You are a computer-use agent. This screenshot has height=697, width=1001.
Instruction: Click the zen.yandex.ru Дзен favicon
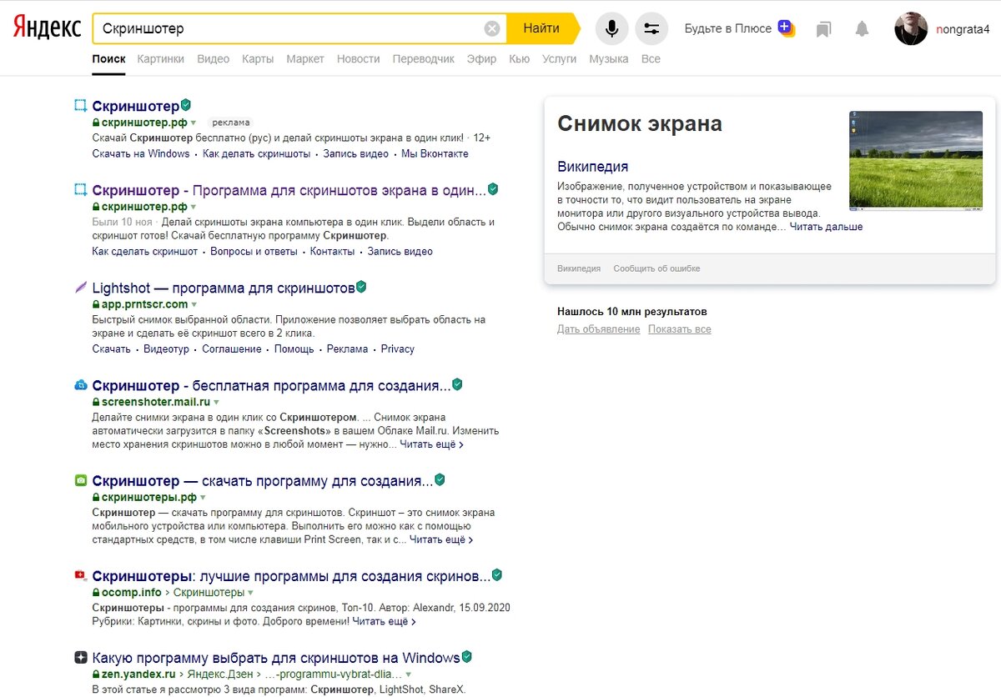pyautogui.click(x=80, y=657)
